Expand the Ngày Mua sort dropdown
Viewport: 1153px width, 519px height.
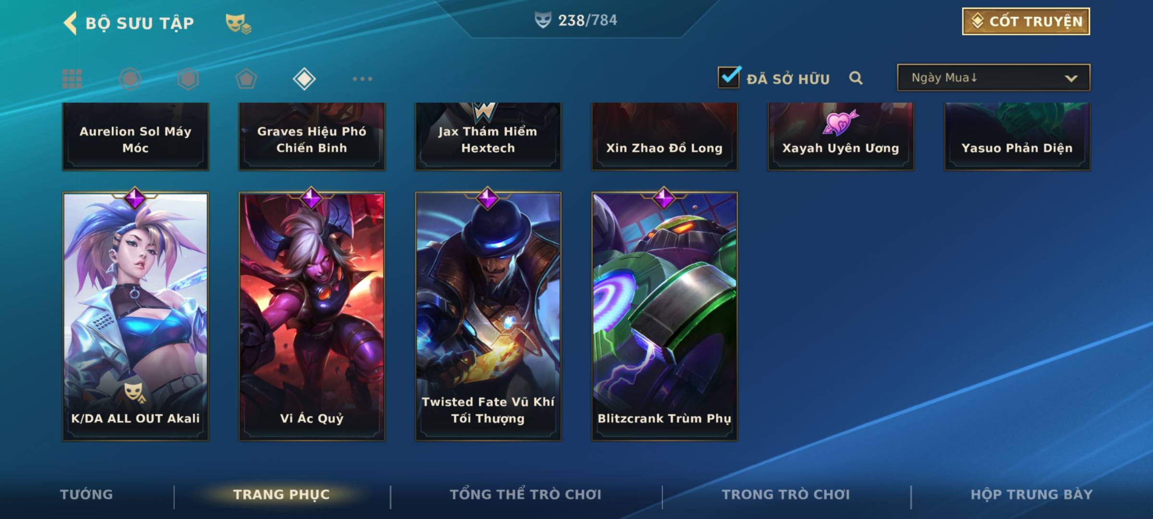tap(994, 77)
